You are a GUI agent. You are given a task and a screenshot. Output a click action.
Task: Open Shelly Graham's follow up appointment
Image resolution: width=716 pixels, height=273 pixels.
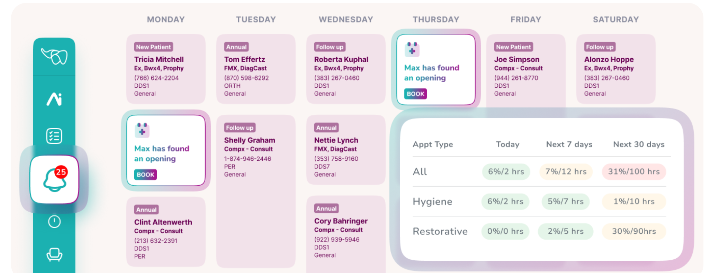(256, 150)
